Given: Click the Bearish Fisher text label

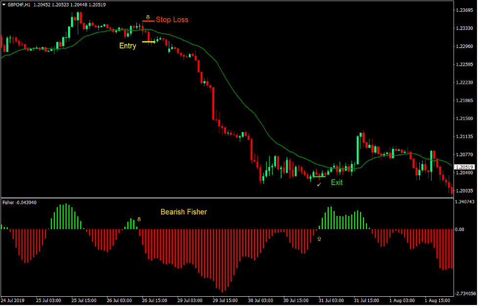Looking at the screenshot, I should pos(183,212).
